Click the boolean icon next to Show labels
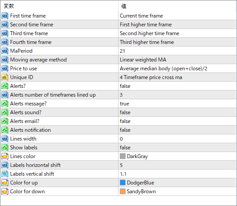 click(x=5, y=148)
